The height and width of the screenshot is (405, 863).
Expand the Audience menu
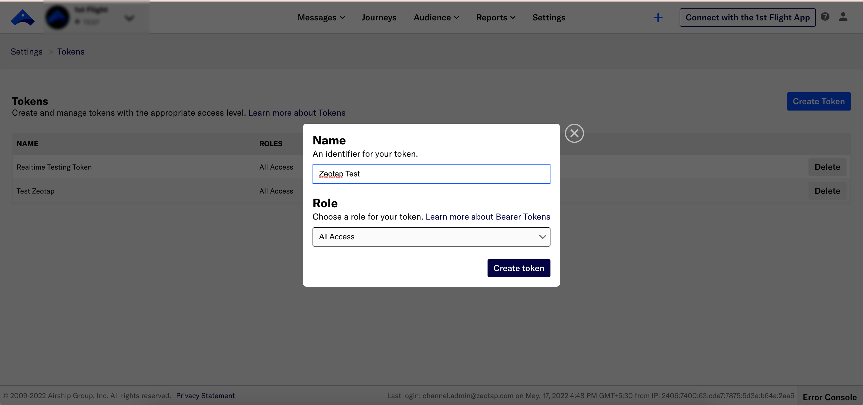point(436,17)
